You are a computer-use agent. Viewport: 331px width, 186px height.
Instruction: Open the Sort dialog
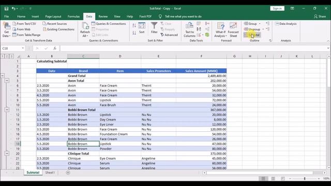click(142, 28)
